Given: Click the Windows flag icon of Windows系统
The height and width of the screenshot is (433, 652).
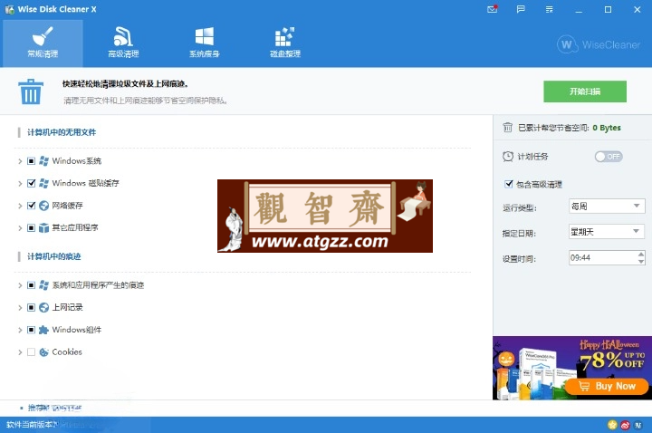Looking at the screenshot, I should point(43,161).
